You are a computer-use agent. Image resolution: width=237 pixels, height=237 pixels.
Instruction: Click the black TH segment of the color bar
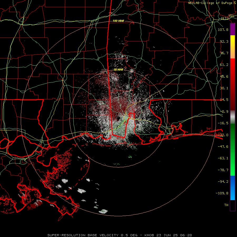(233, 205)
